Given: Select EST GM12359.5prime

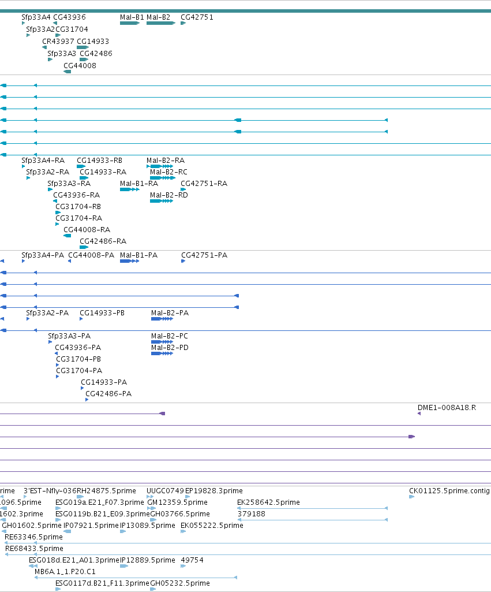Looking at the screenshot, I should coord(178,502).
